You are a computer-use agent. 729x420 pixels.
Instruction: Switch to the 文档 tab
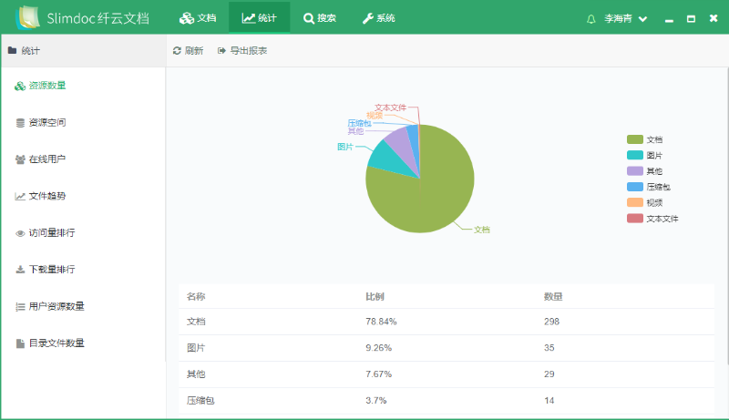[198, 17]
